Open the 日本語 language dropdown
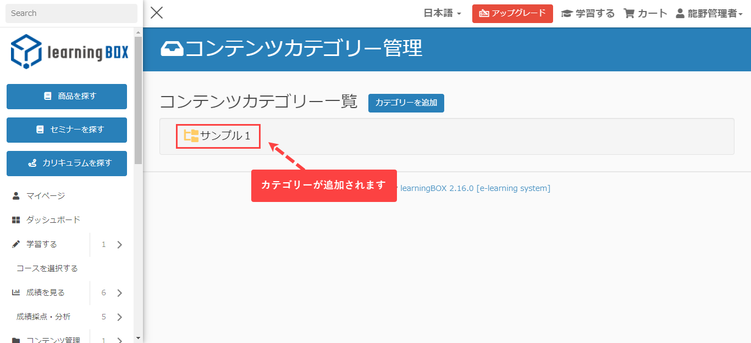 442,14
